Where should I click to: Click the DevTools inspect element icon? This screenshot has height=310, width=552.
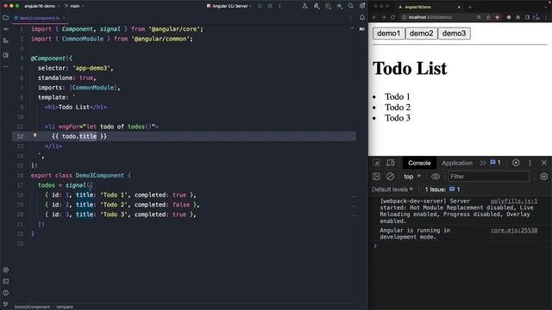tap(376, 163)
